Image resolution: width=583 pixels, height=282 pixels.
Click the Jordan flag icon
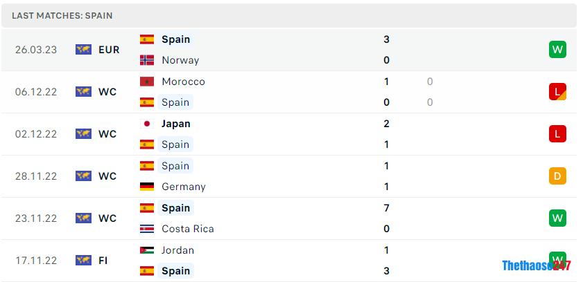(147, 250)
